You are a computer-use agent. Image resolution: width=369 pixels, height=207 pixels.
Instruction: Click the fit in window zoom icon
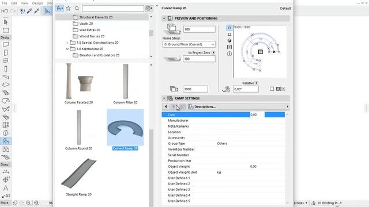click(36, 203)
